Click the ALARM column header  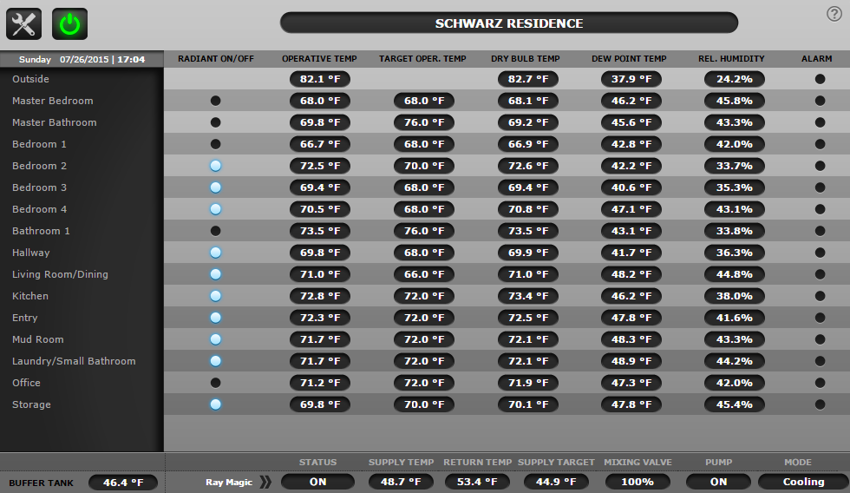coord(816,58)
